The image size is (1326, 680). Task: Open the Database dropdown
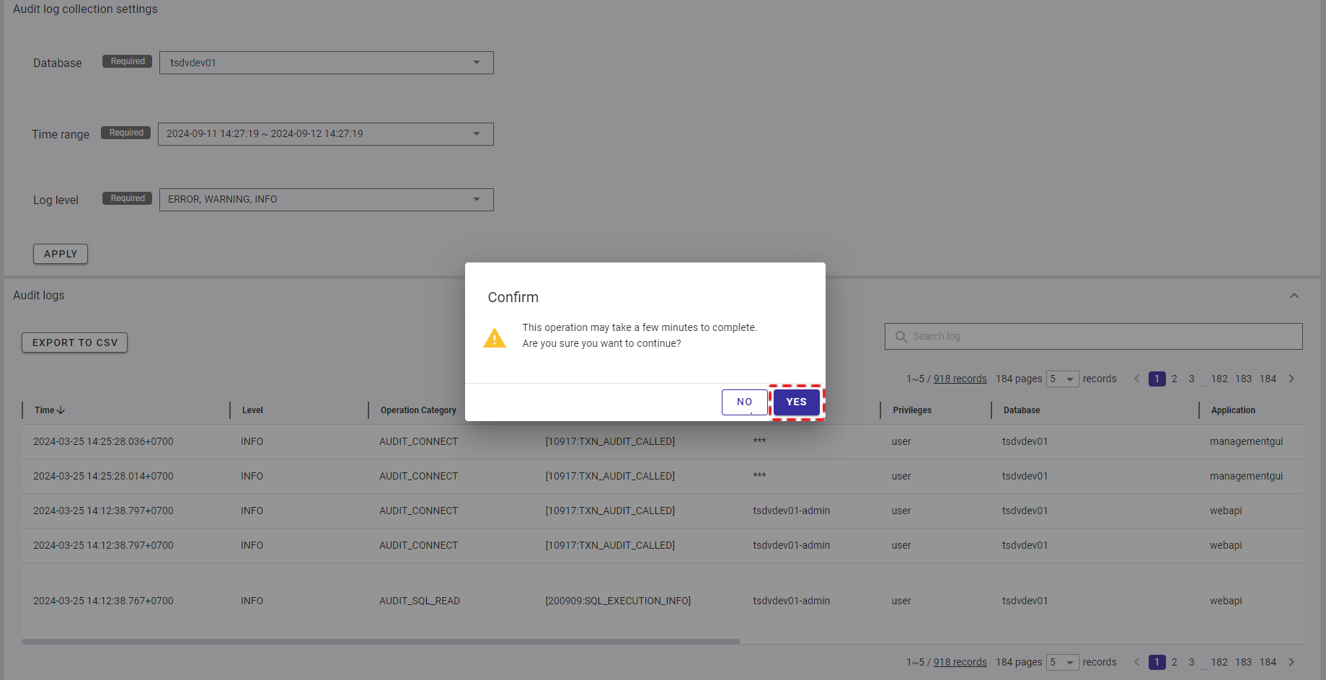[326, 63]
